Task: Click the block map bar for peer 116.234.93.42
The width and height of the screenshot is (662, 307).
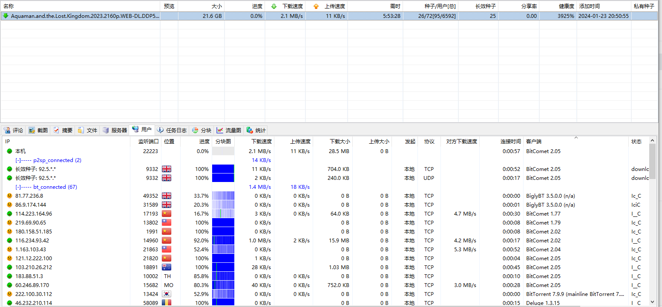Action: tap(223, 241)
